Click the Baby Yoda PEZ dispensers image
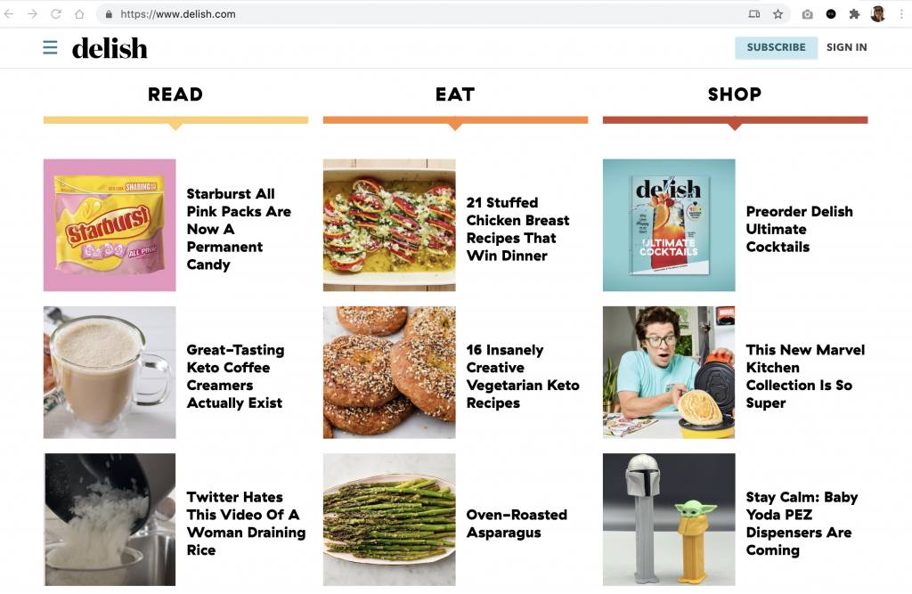This screenshot has height=594, width=912. [669, 519]
